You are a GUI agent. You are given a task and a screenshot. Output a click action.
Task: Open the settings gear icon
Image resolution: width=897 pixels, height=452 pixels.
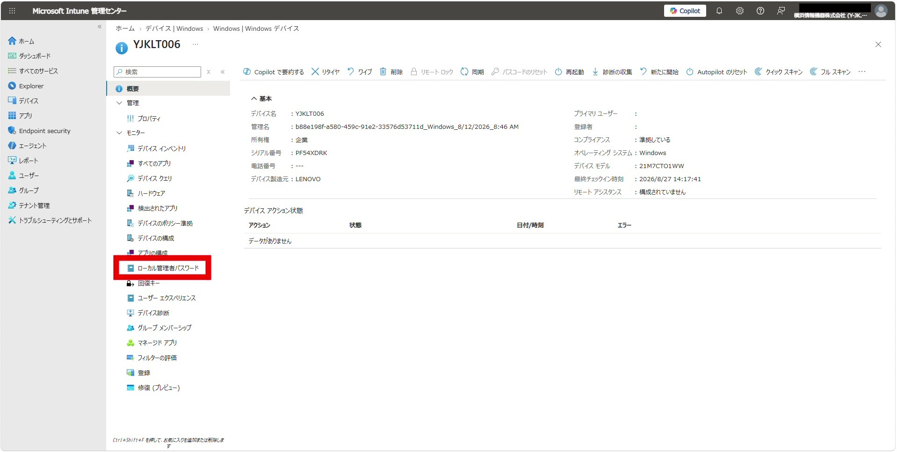point(740,11)
